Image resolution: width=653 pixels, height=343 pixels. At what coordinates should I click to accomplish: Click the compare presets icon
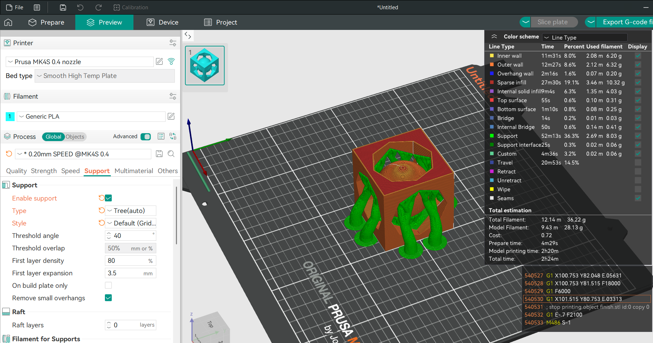coord(173,136)
